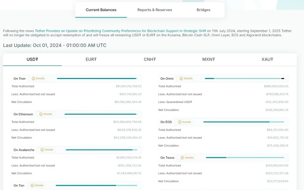Select the On Ethereum chain label
This screenshot has width=304, height=190.
(x=23, y=114)
